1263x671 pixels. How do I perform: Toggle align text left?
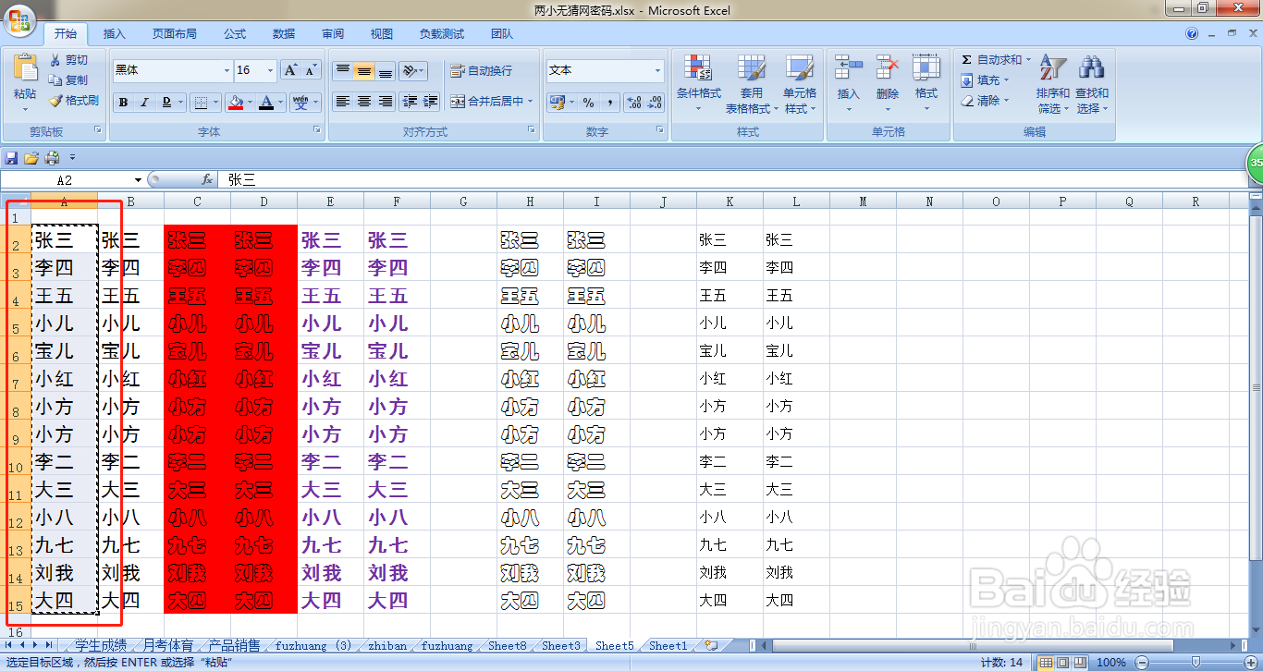pos(342,102)
